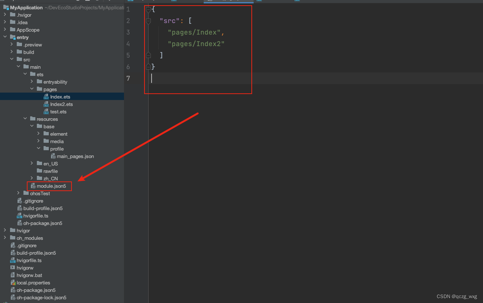Select the root hvigorfile.ts file
This screenshot has height=303, width=483.
[x=29, y=260]
